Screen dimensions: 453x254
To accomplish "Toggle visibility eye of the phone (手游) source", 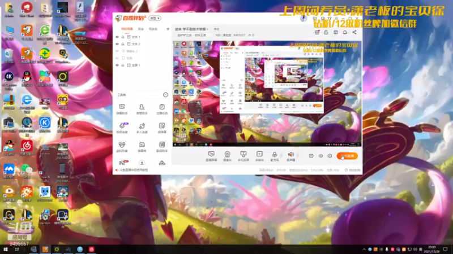I will 117,58.
